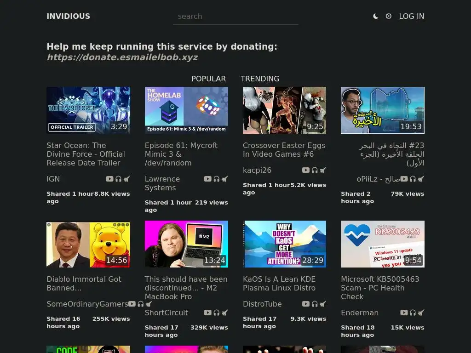Visit the SomeOrdinaryGamers channel
The width and height of the screenshot is (471, 353).
coord(87,304)
